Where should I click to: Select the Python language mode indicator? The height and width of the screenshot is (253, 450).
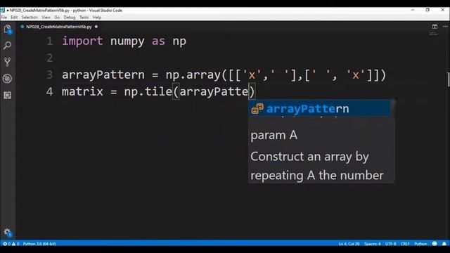tap(420, 244)
